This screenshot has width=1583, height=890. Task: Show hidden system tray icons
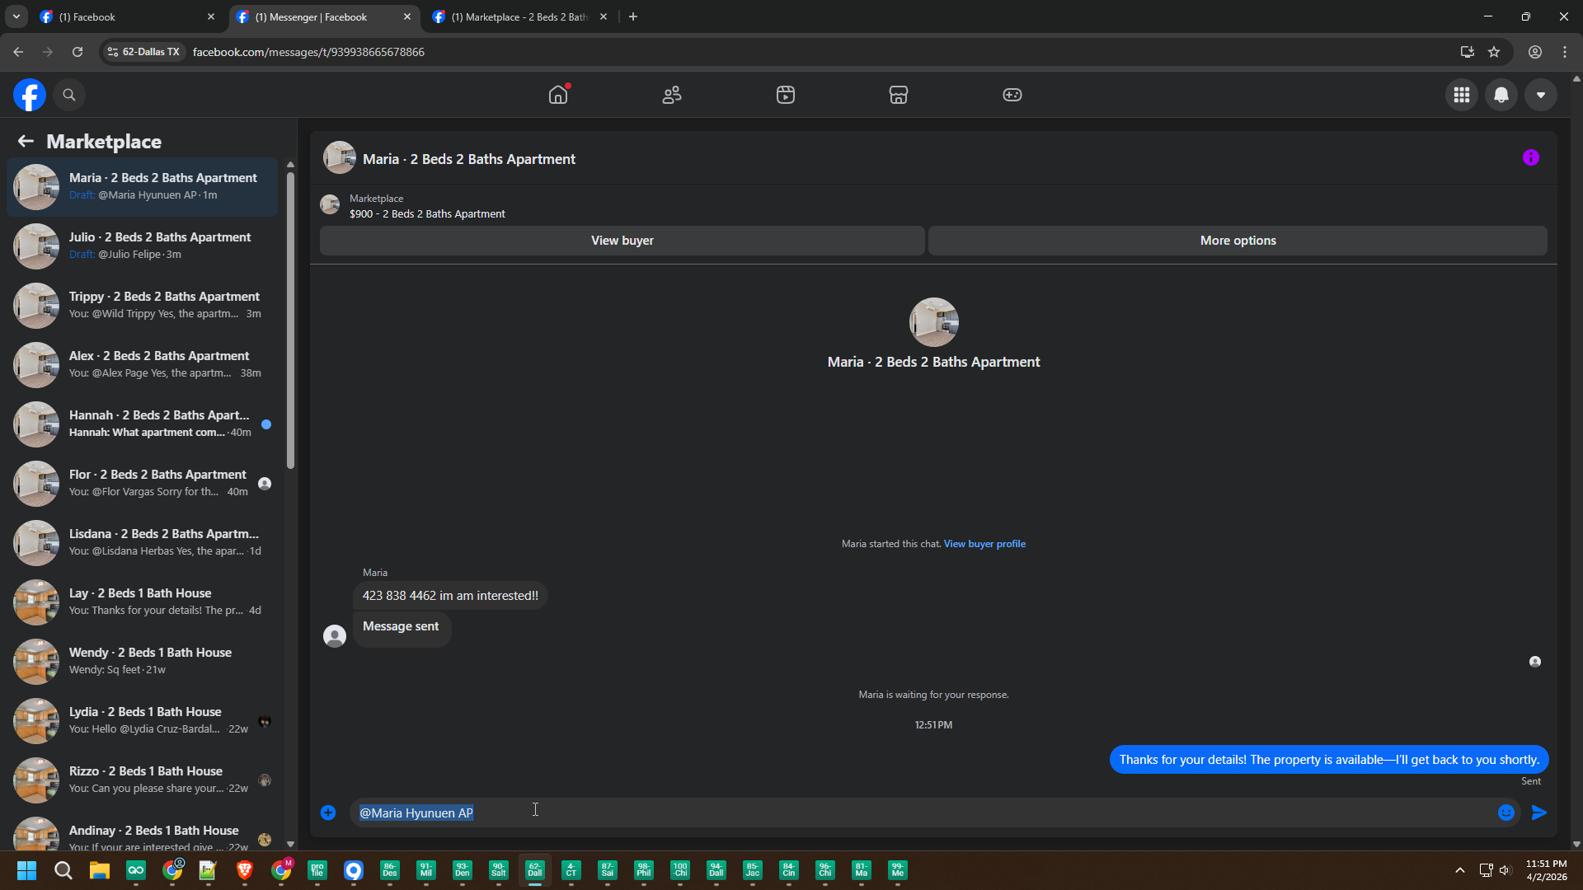point(1460,870)
